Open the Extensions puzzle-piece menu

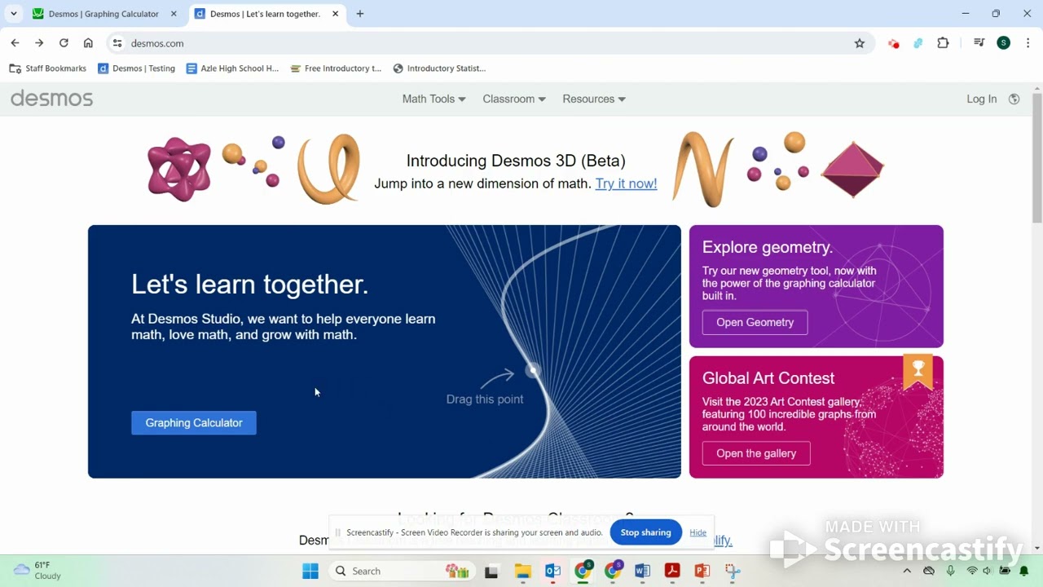point(944,43)
